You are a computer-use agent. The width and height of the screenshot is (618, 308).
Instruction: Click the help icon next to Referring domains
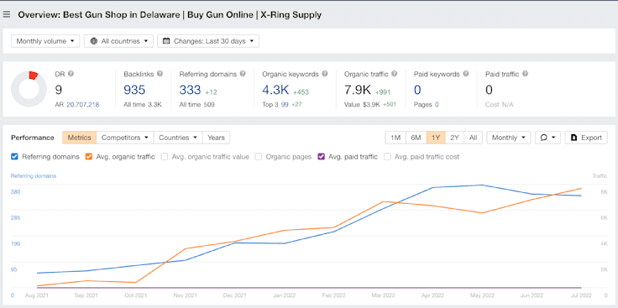click(x=243, y=74)
